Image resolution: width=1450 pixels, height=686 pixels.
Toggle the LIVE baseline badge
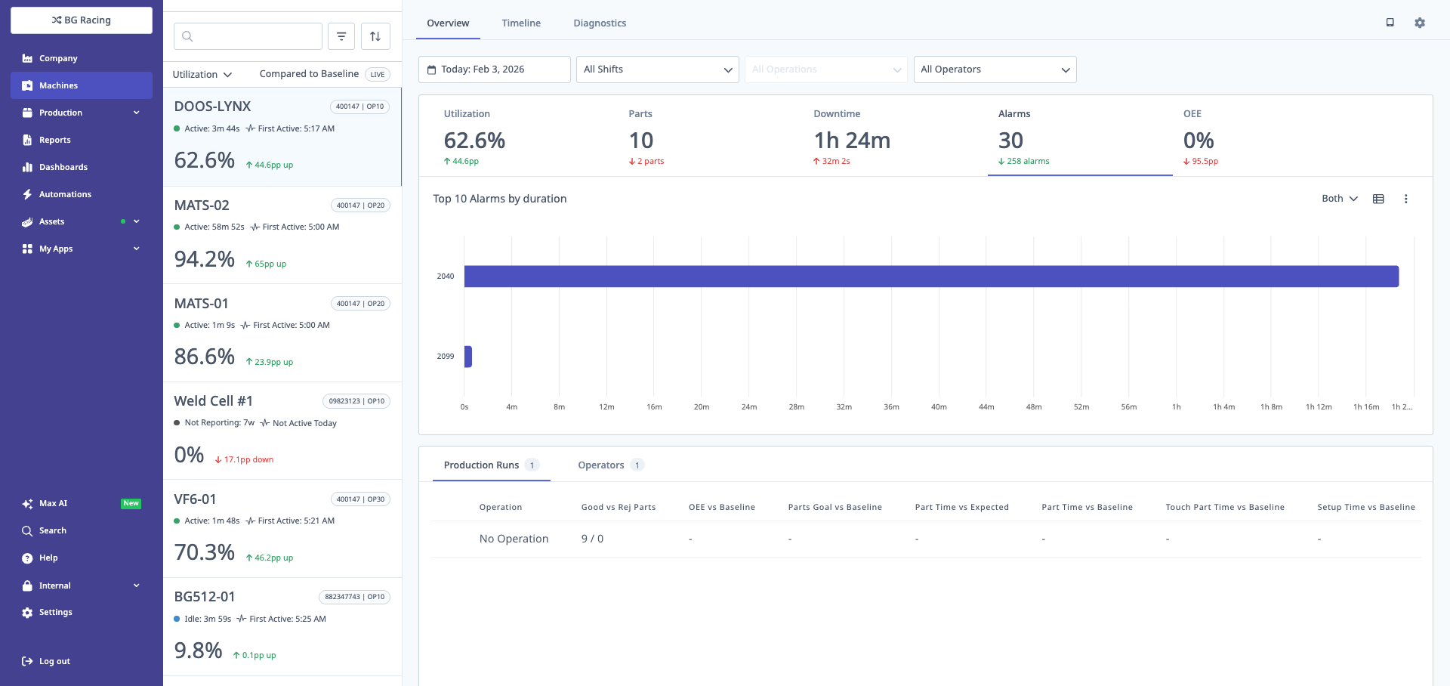pyautogui.click(x=378, y=74)
